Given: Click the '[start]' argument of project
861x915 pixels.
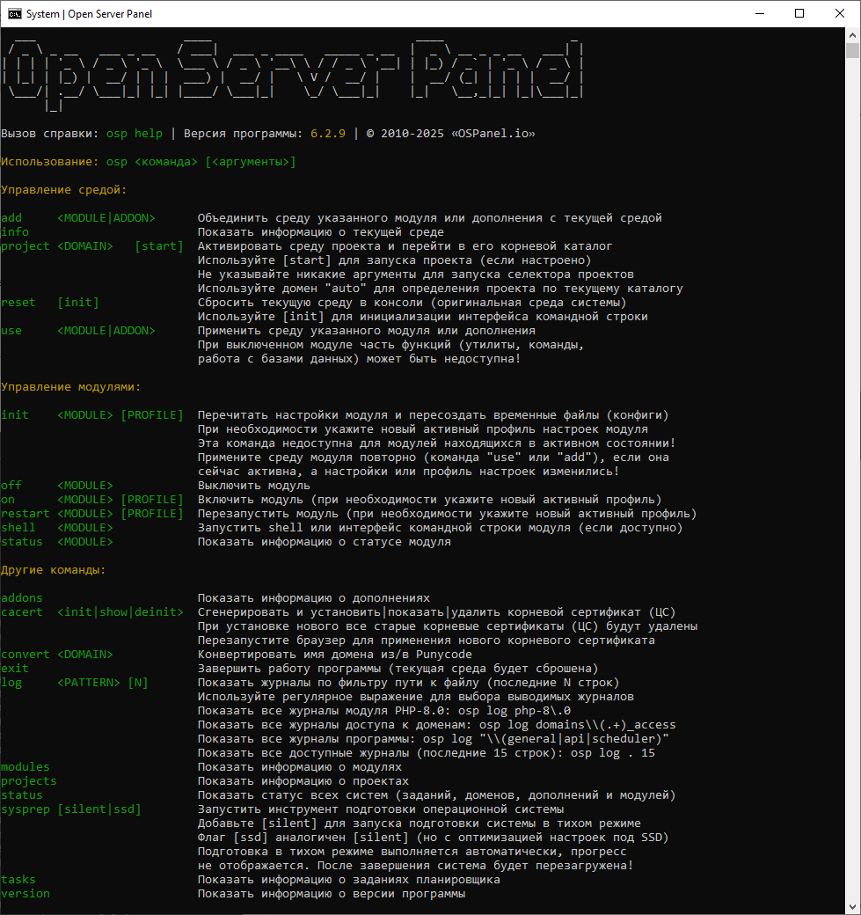Looking at the screenshot, I should pyautogui.click(x=159, y=246).
